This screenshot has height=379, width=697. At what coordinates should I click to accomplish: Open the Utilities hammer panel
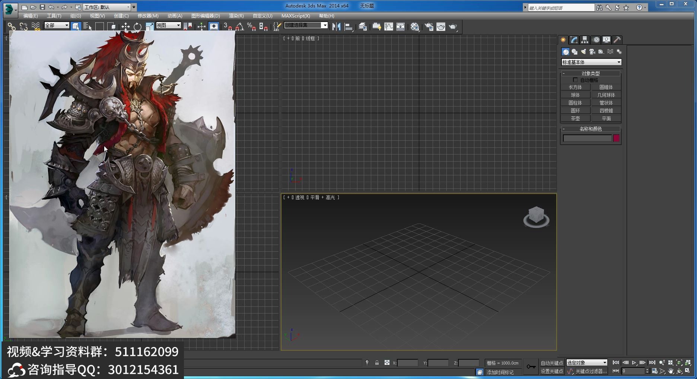[617, 40]
